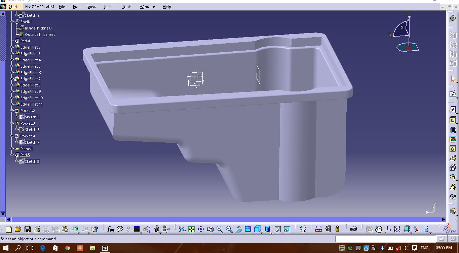
Task: Save the part with the floppy icon
Action: pos(28,229)
